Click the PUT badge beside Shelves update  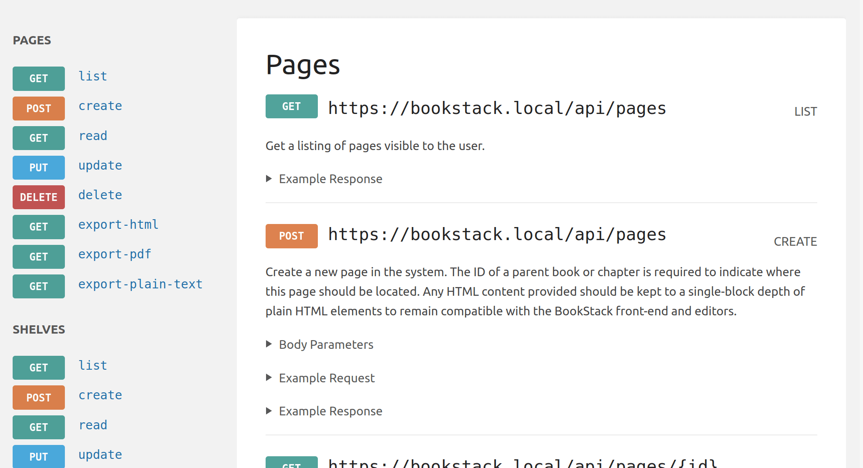click(x=39, y=457)
